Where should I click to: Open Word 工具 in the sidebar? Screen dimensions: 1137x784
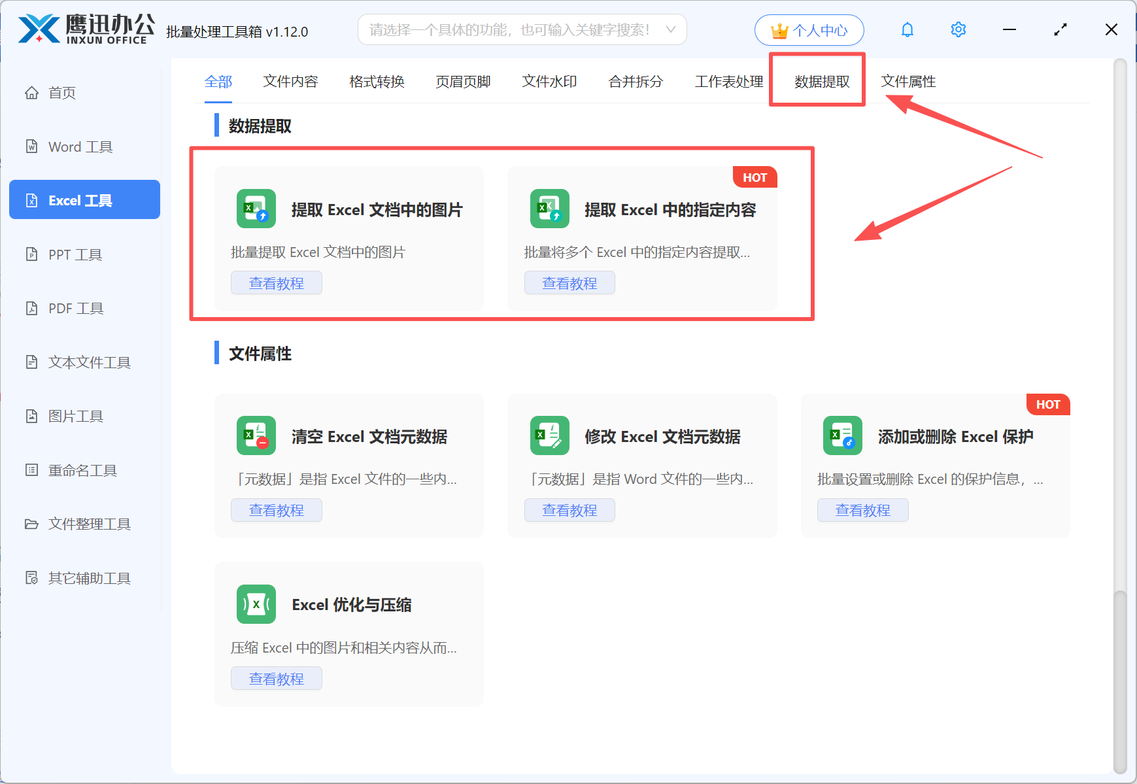pyautogui.click(x=80, y=146)
